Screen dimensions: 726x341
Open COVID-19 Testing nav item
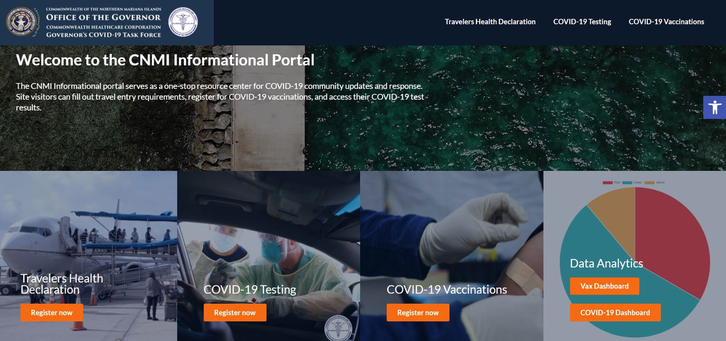coord(582,22)
